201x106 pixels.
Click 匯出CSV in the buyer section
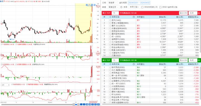[x=183, y=13]
